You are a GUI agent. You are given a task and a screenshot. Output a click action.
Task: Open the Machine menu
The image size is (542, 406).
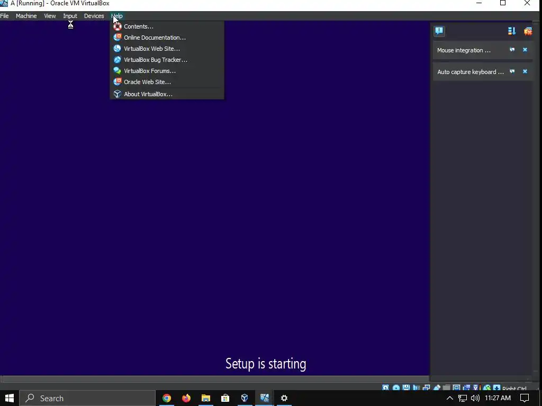coord(26,16)
